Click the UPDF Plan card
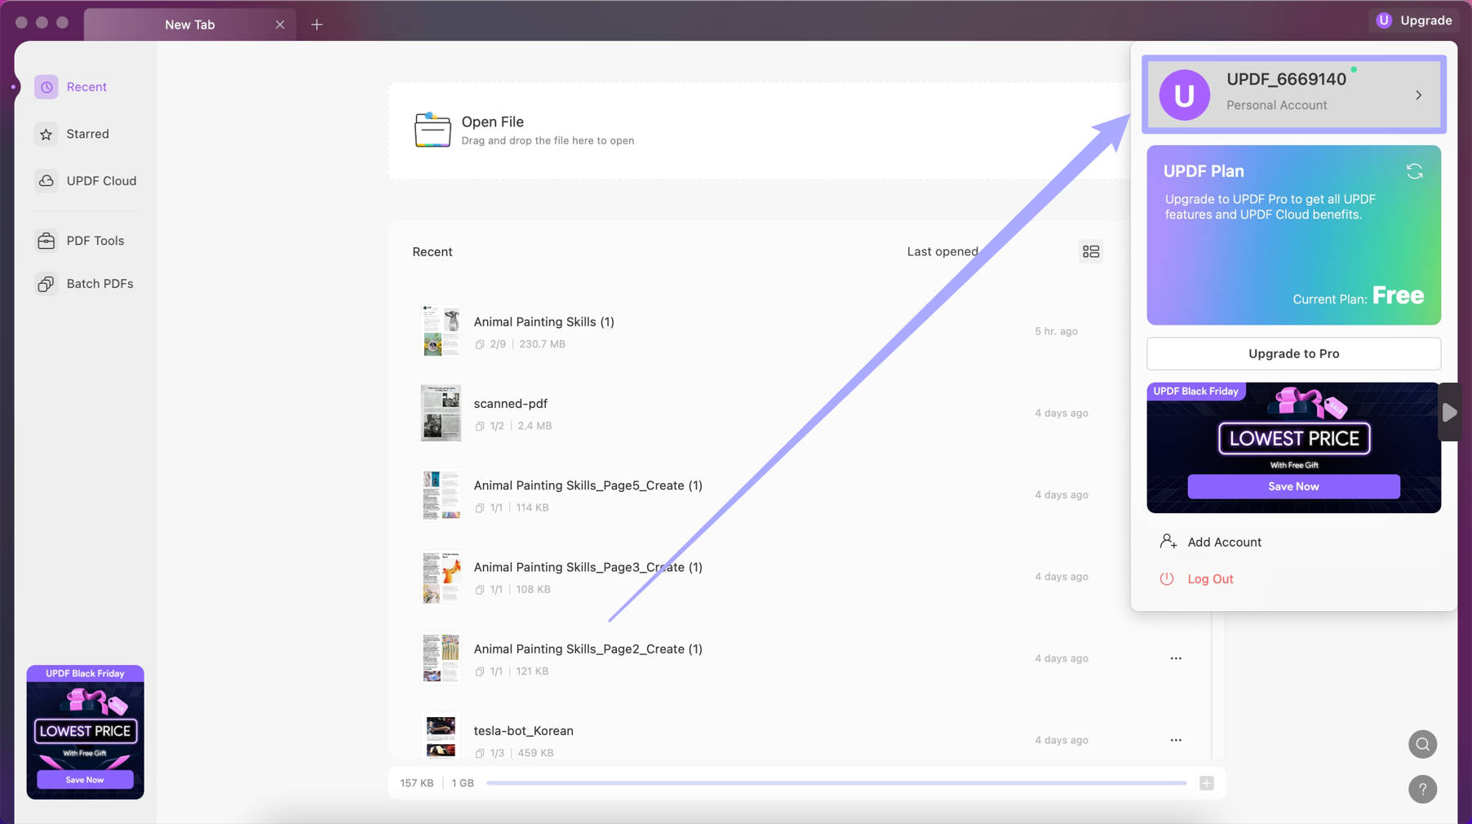The width and height of the screenshot is (1472, 824). [x=1293, y=235]
